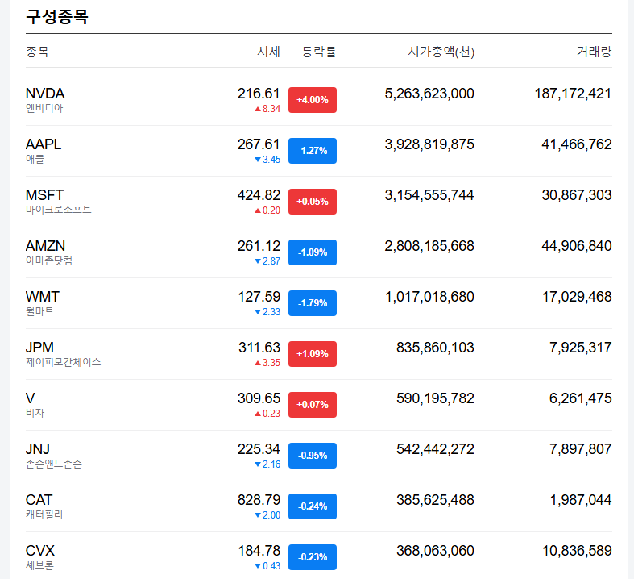Open the NVDA stock link
634x579 pixels.
coord(45,94)
